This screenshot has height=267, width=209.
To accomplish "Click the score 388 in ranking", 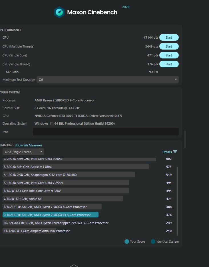I will coord(169,207).
